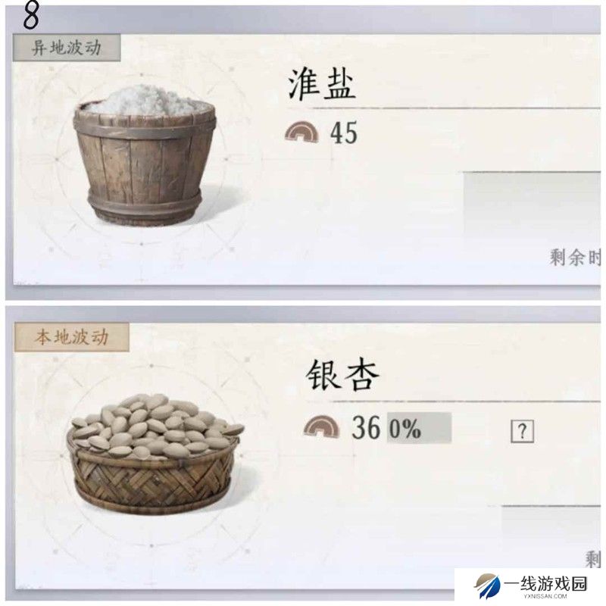Open the YXNISSAN.COM link text
Image resolution: width=606 pixels, height=606 pixels.
tap(545, 597)
